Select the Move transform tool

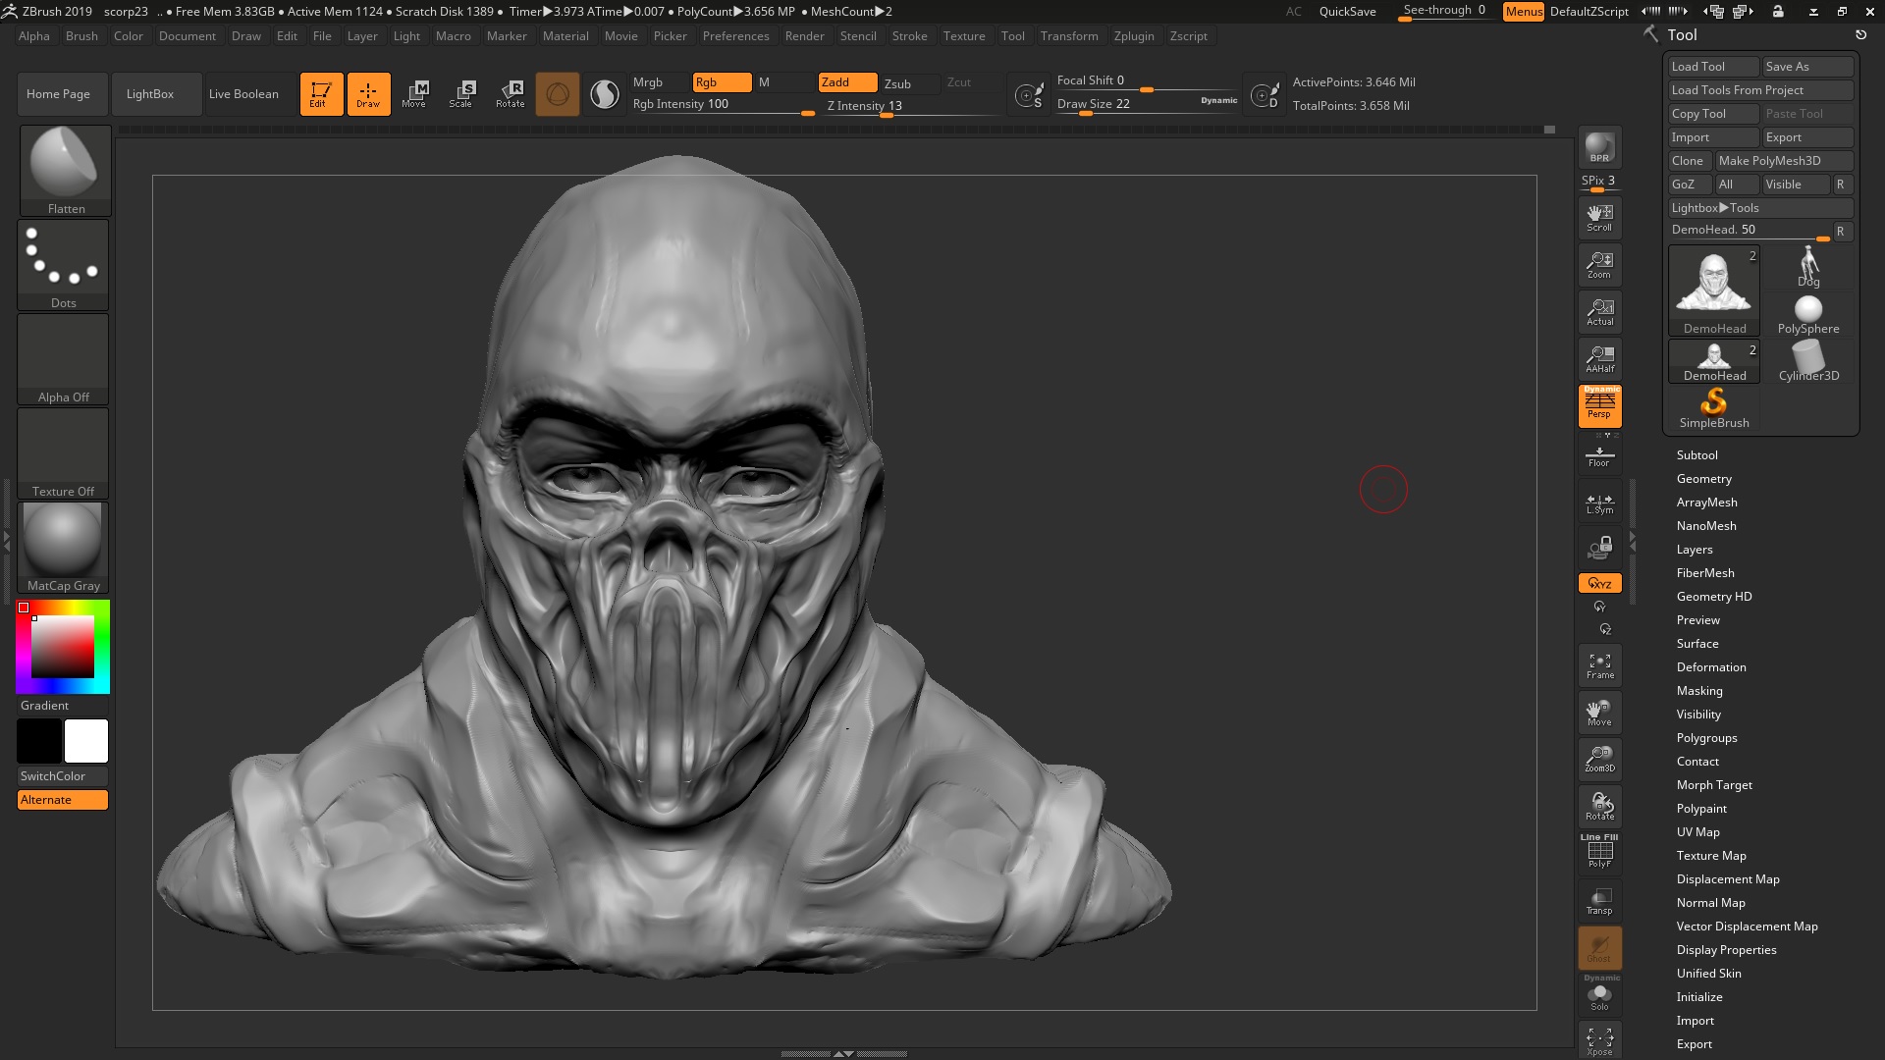(x=414, y=94)
